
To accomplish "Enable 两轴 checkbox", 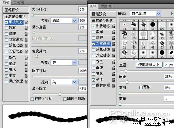I will (x=141, y=88).
